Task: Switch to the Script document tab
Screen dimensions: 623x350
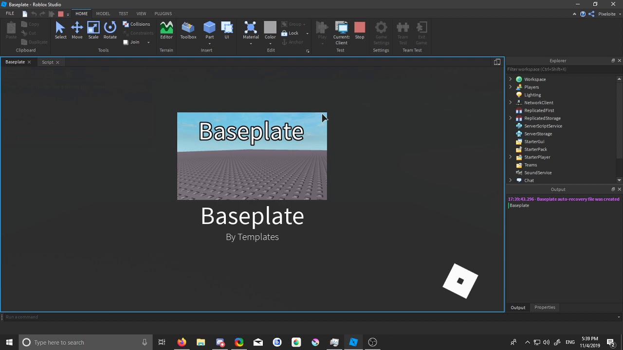Action: point(47,62)
